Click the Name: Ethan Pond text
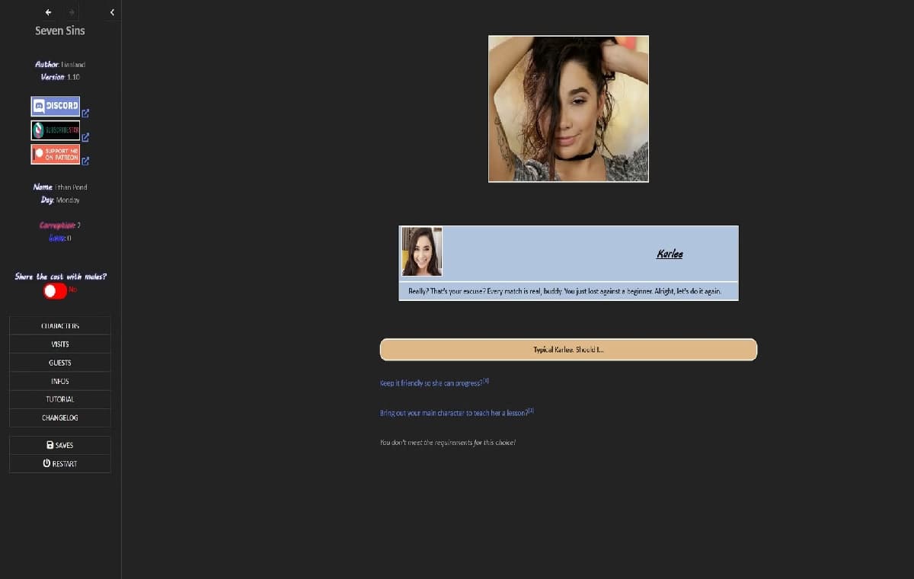The height and width of the screenshot is (579, 914). point(60,187)
